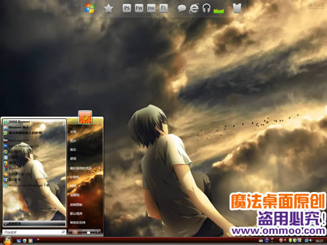Click the volume speaker tray icon
The image size is (327, 245).
coord(311,240)
